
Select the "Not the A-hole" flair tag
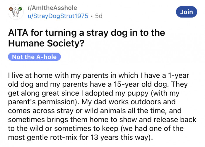pos(35,57)
